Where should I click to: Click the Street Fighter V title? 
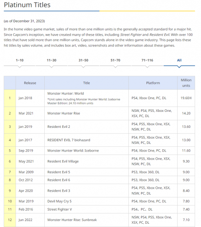point(60,210)
